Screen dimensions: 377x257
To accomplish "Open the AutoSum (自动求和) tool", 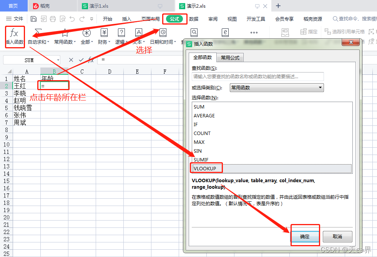I will coord(38,37).
